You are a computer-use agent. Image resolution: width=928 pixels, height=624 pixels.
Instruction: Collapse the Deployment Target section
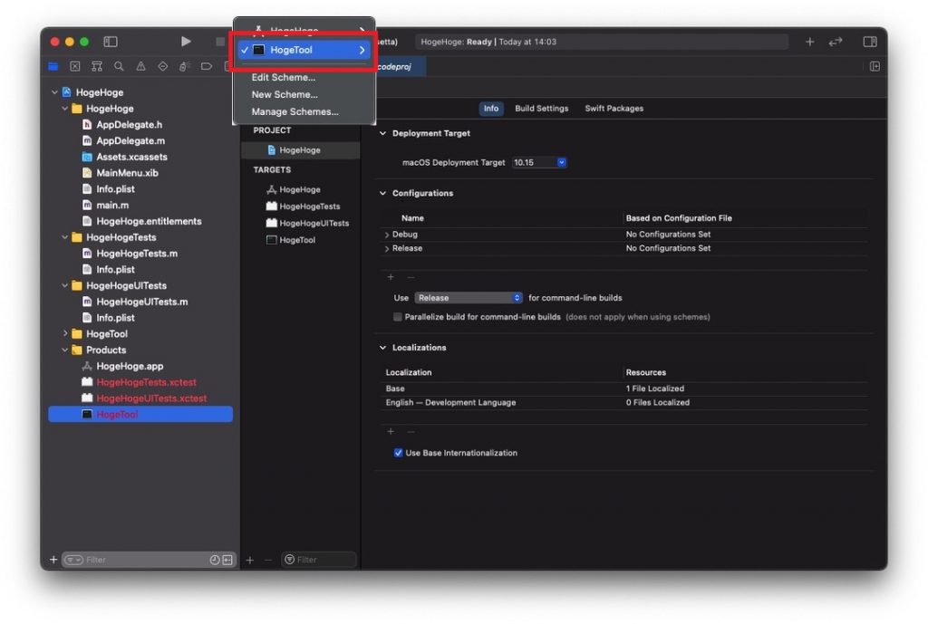click(x=383, y=134)
